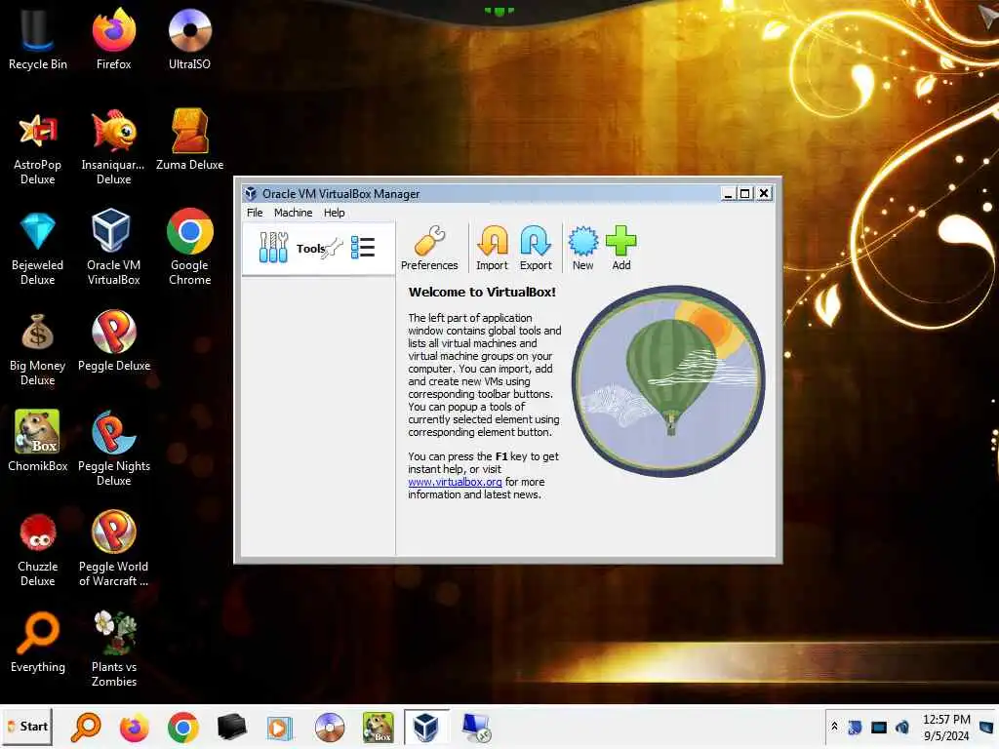This screenshot has width=999, height=749.
Task: Open the Machine menu
Action: (x=293, y=213)
